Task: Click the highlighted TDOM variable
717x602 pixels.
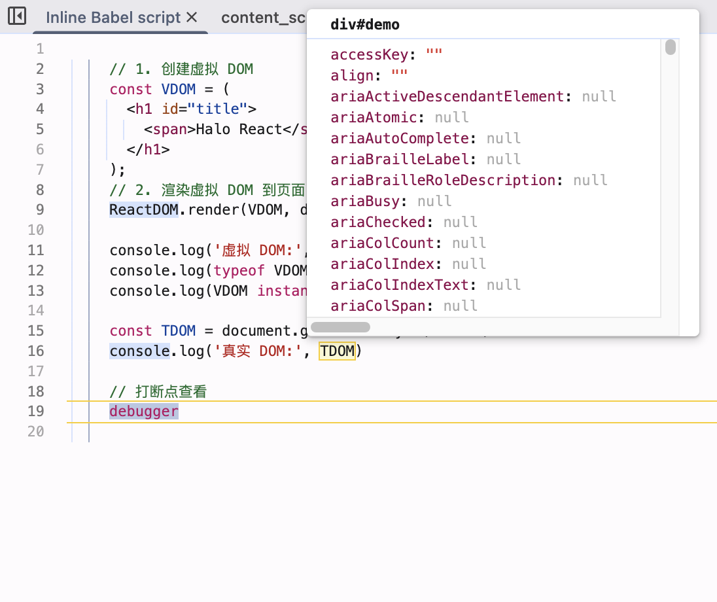Action: click(x=337, y=351)
